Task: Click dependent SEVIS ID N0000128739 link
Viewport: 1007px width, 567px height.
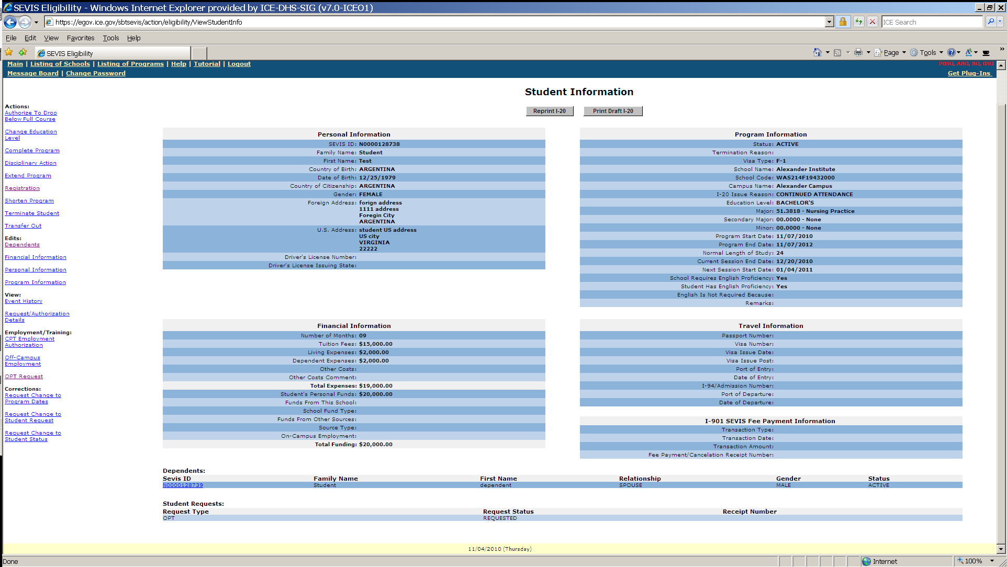Action: pos(183,485)
